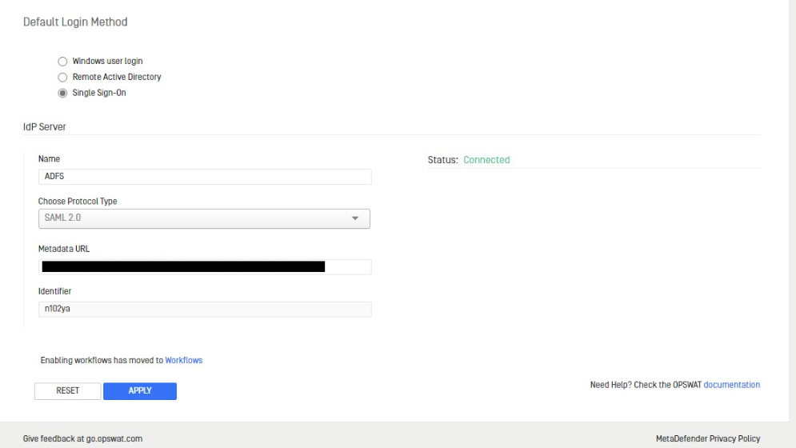The width and height of the screenshot is (796, 448).
Task: Open the OPSWAT documentation link
Action: click(x=731, y=385)
